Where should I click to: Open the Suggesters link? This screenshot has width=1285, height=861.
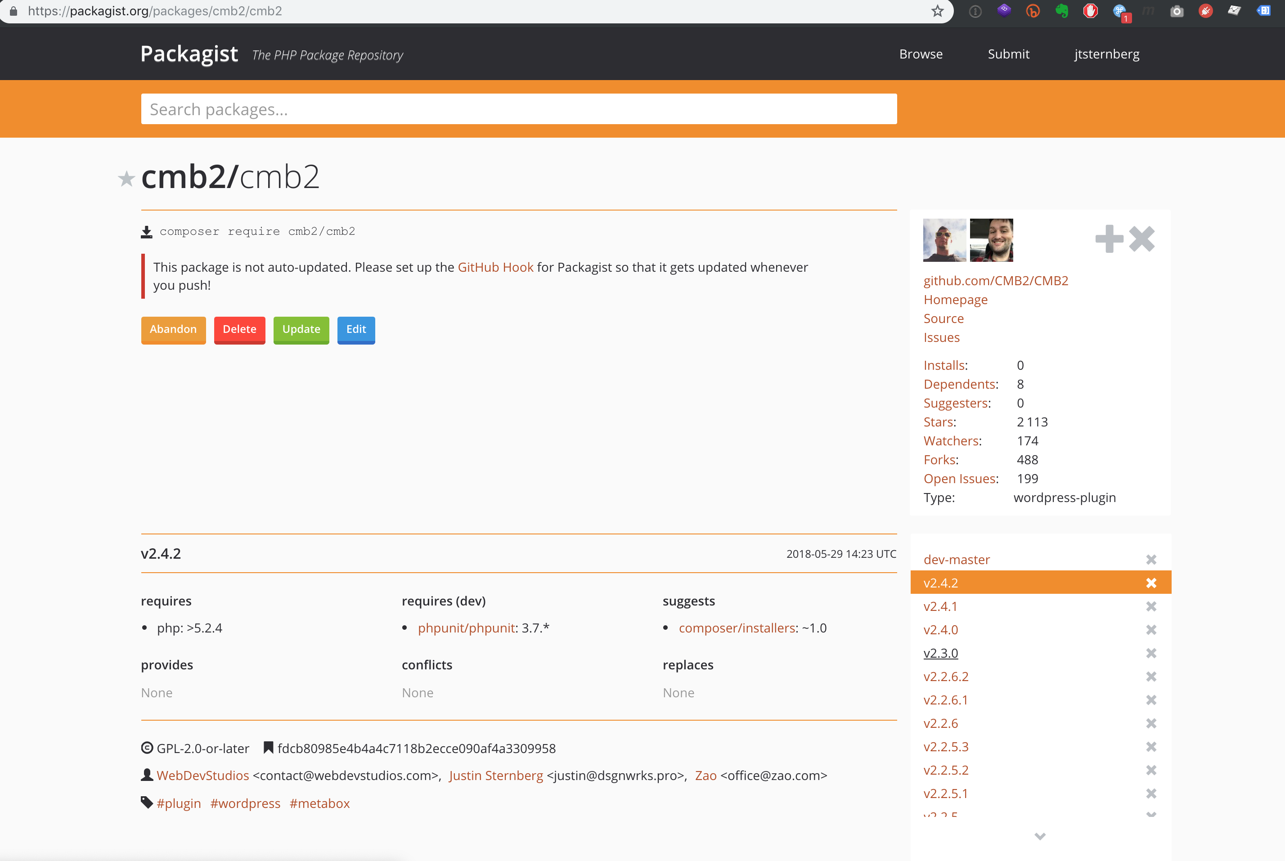pyautogui.click(x=956, y=403)
